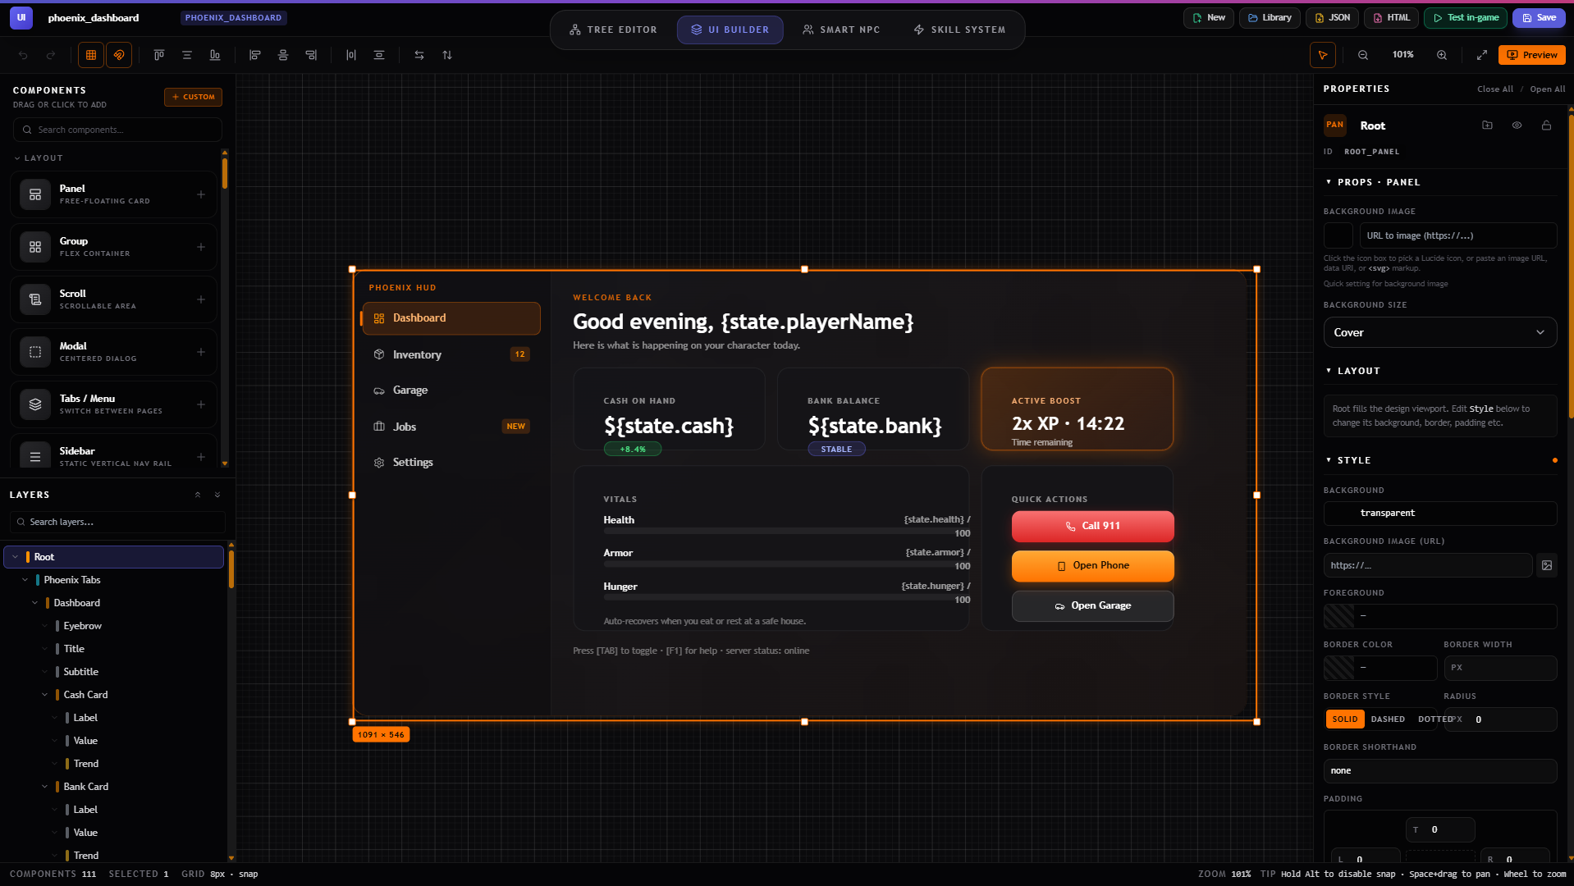This screenshot has height=886, width=1574.
Task: Toggle the grid display icon in toolbar
Action: coord(91,55)
